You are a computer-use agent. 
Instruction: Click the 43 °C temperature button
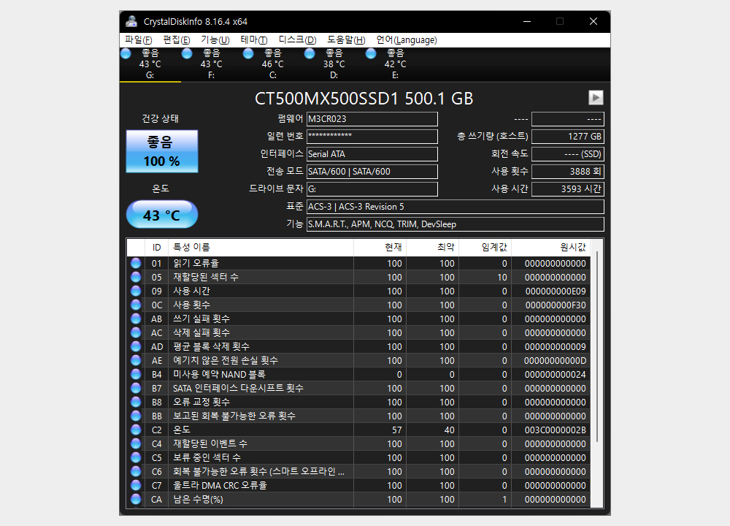point(162,214)
